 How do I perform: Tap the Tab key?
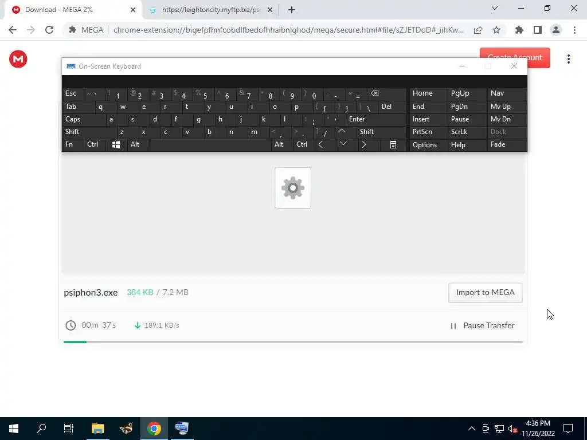point(78,107)
